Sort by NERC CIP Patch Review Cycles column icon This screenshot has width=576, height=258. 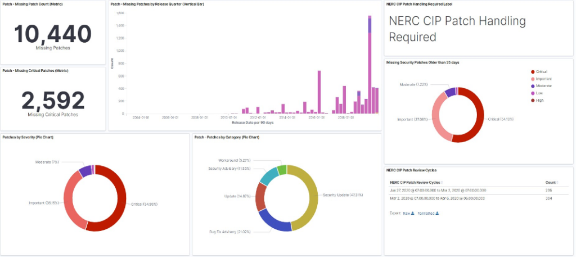(x=442, y=182)
